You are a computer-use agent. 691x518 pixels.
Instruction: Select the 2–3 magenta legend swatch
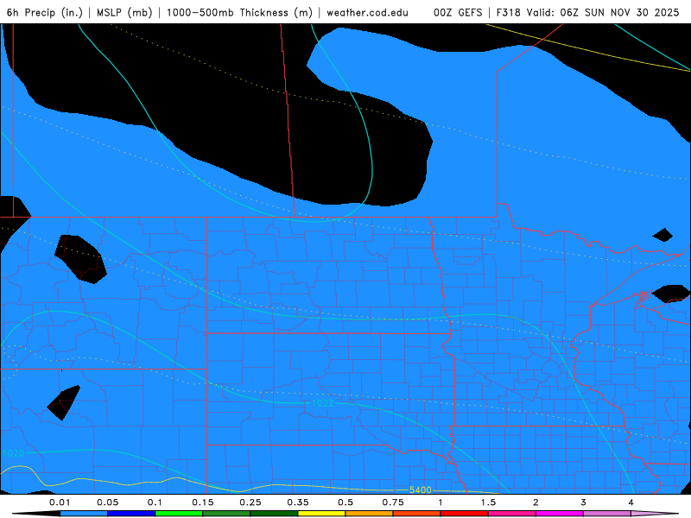(x=560, y=514)
